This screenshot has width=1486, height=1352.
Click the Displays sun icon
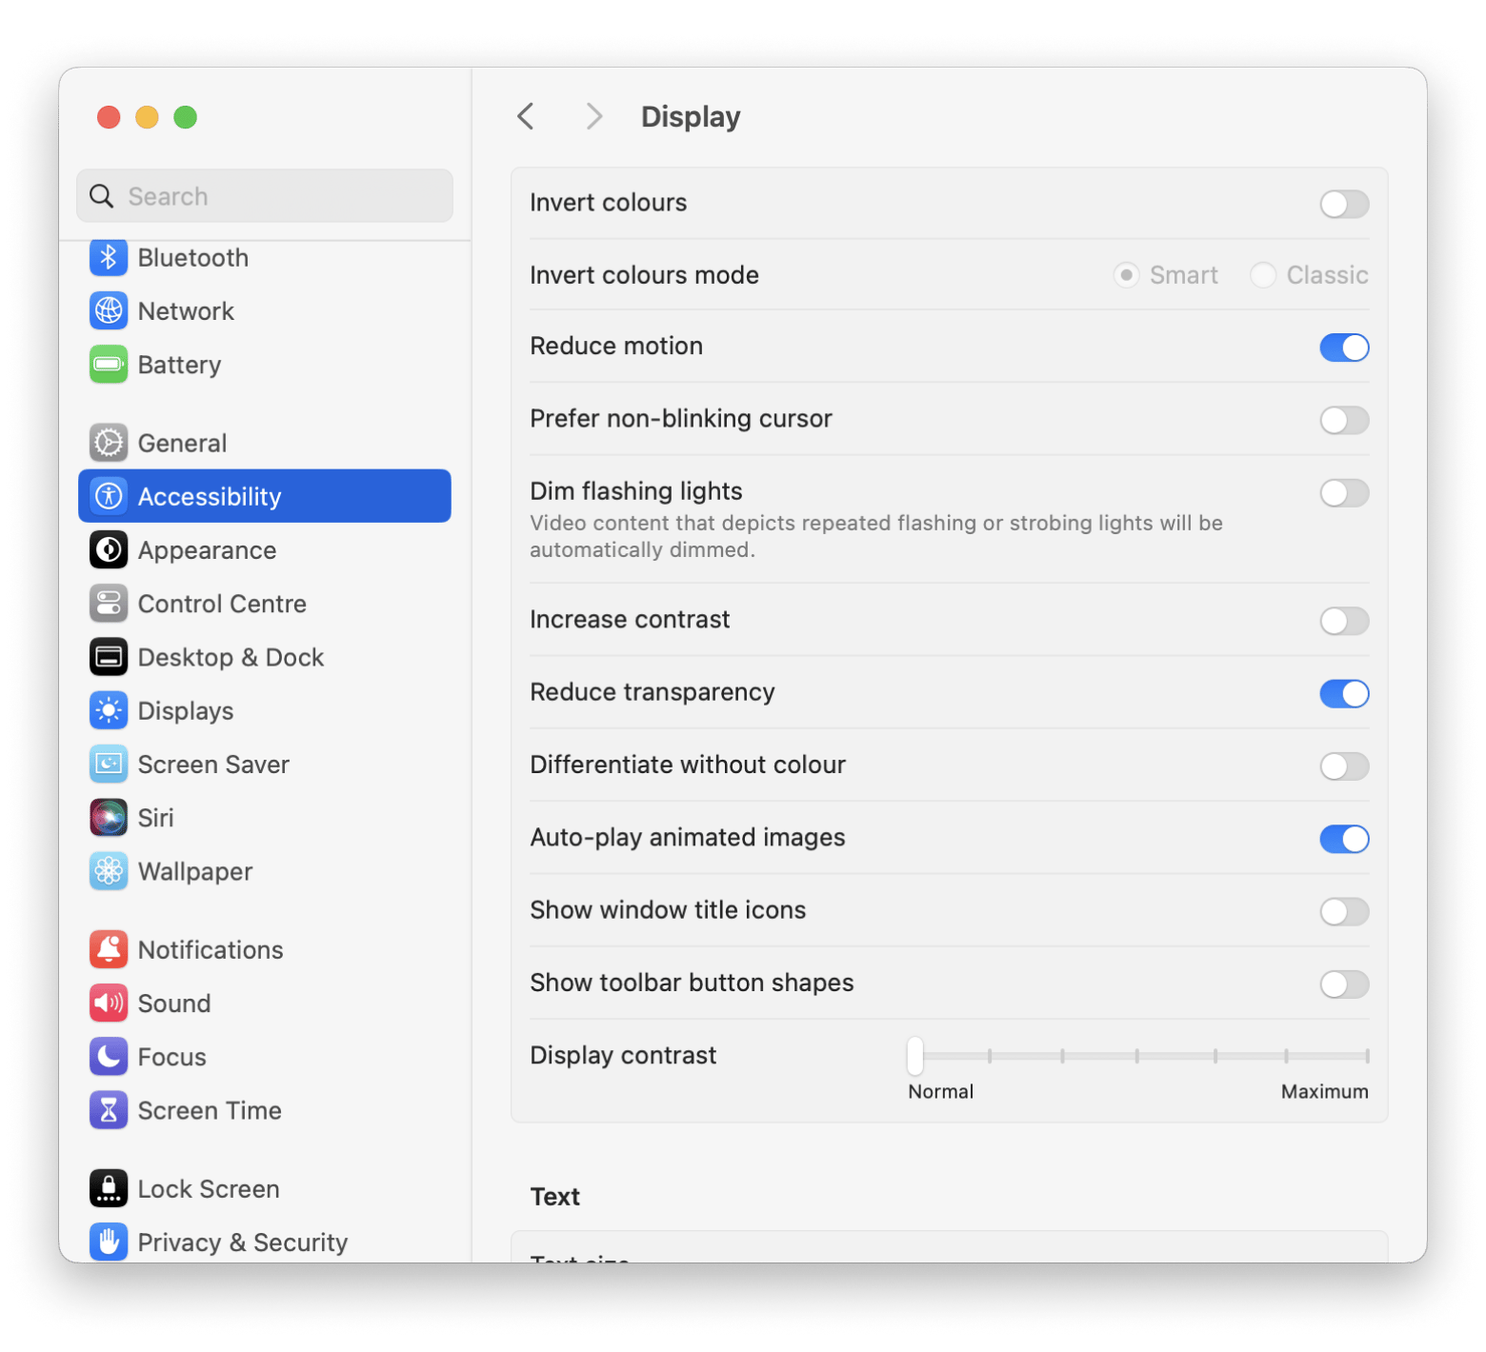coord(109,710)
